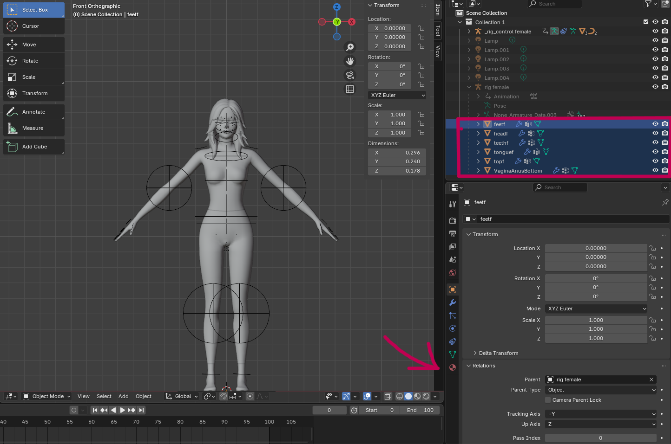671x444 pixels.
Task: Open Parent Type Object dropdown
Action: tap(601, 390)
